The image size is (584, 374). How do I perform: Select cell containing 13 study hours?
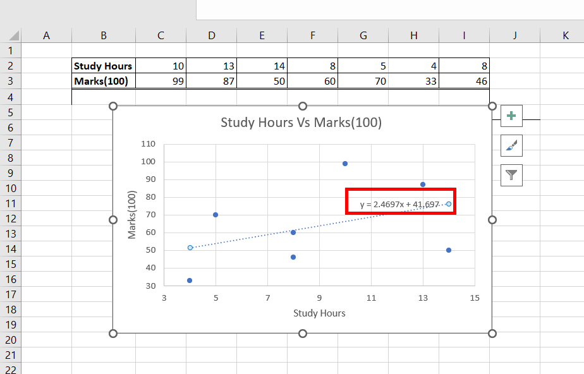pyautogui.click(x=211, y=66)
